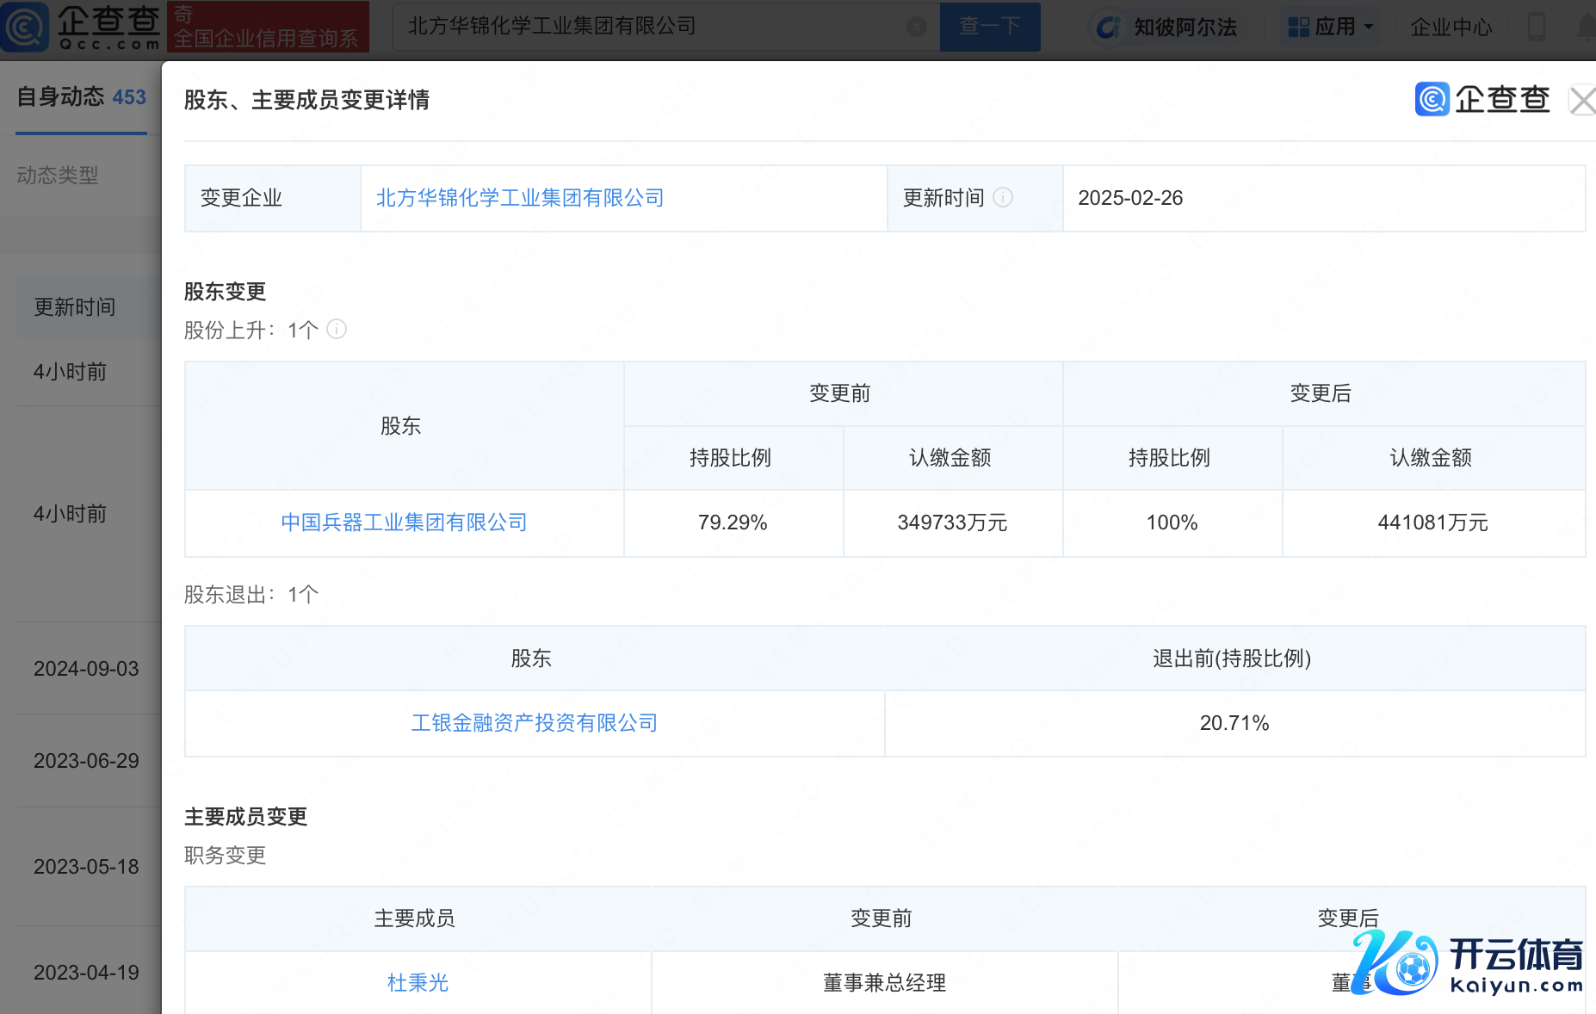Click the info icon beside 更新时间
Screen dimensions: 1596x1014
(x=1003, y=197)
